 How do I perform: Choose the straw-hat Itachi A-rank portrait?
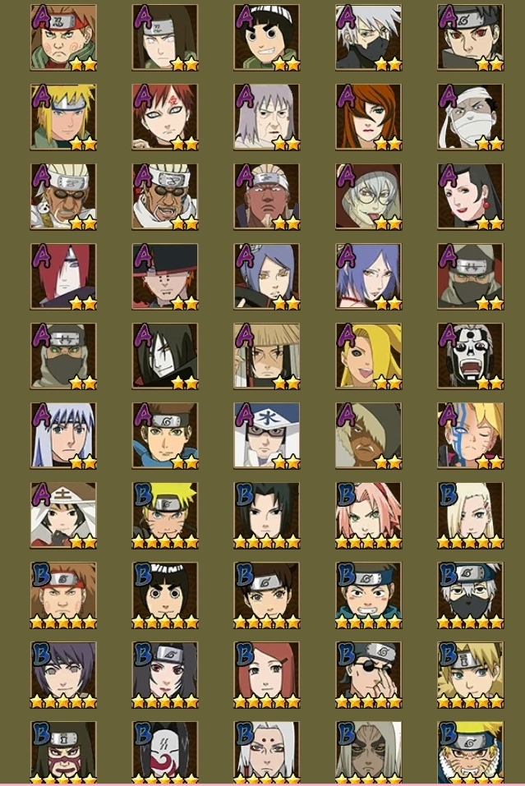pos(267,356)
